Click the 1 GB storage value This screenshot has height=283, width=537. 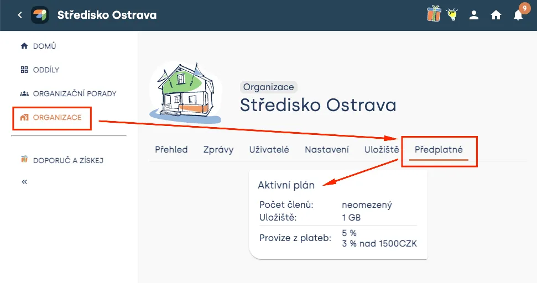pyautogui.click(x=351, y=217)
